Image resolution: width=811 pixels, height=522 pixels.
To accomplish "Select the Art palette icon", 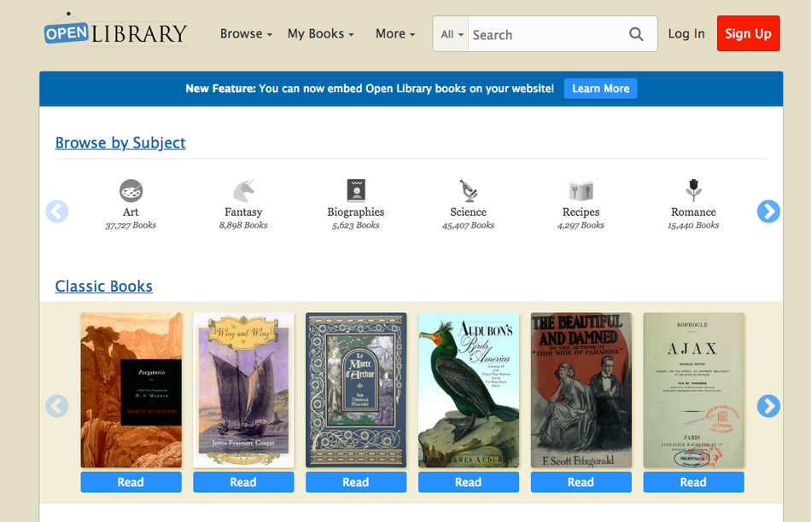I will pyautogui.click(x=131, y=191).
